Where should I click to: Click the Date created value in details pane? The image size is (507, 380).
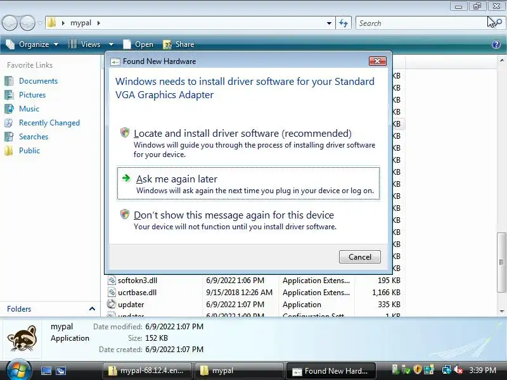(x=174, y=350)
